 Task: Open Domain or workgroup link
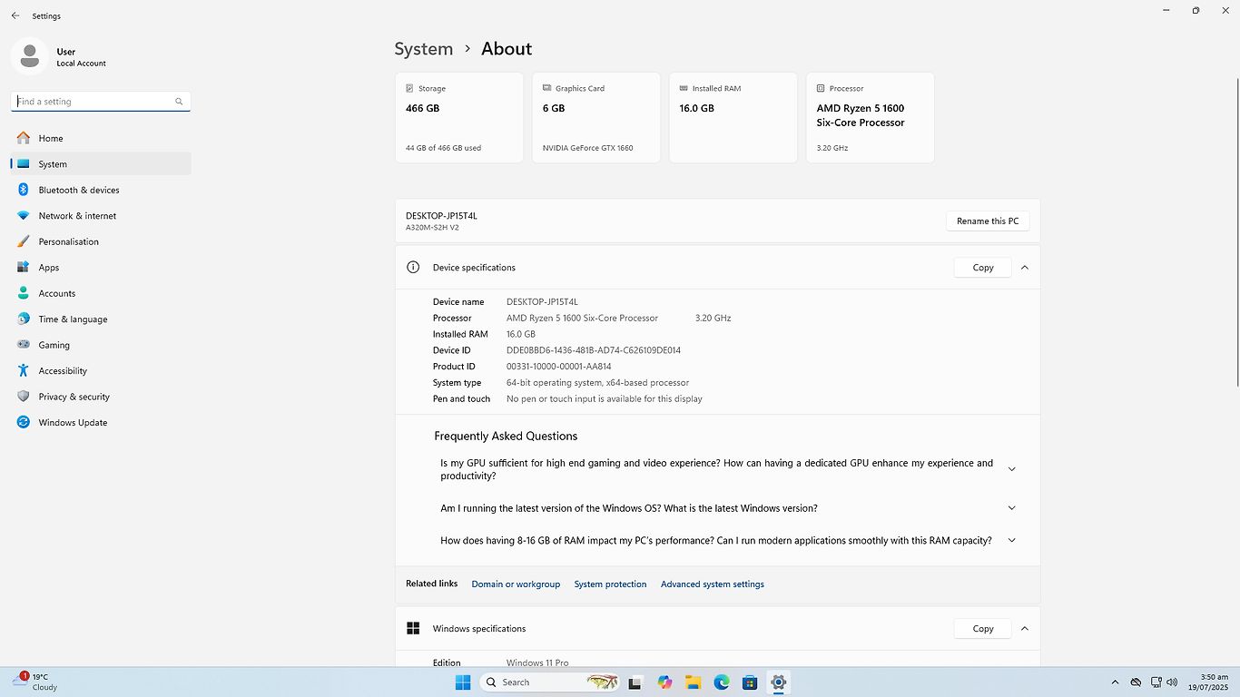click(516, 584)
